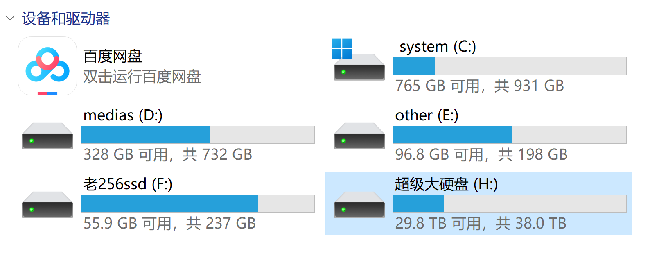659x267 pixels.
Task: Click 双击运行百度网盘 description text
Action: tap(142, 77)
